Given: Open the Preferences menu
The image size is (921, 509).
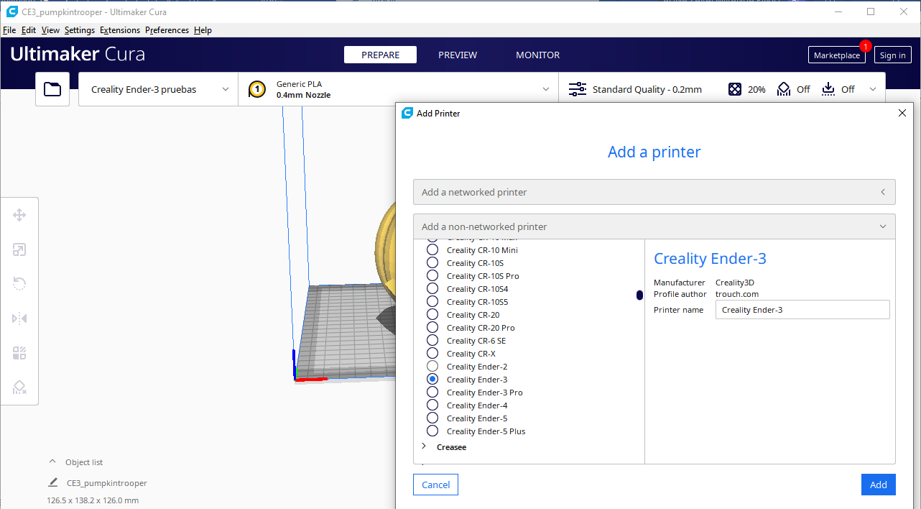Looking at the screenshot, I should coord(167,30).
